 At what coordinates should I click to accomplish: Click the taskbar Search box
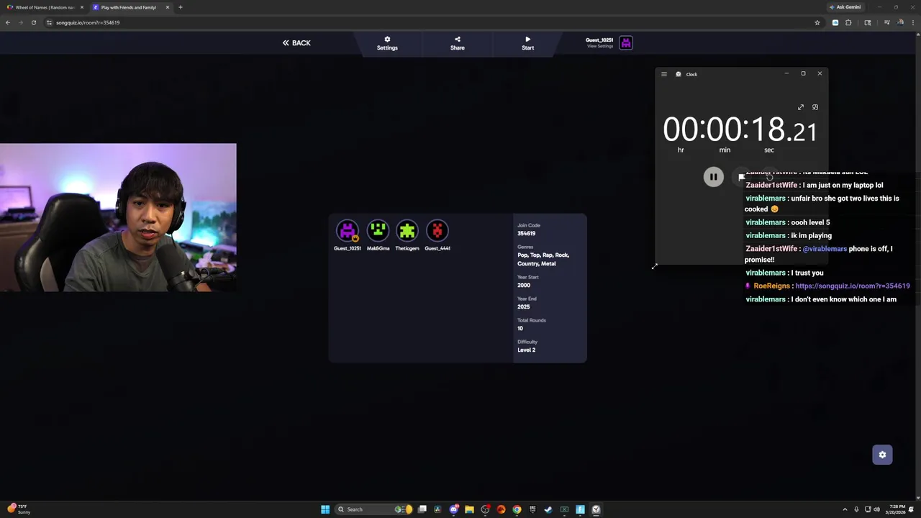tap(374, 509)
